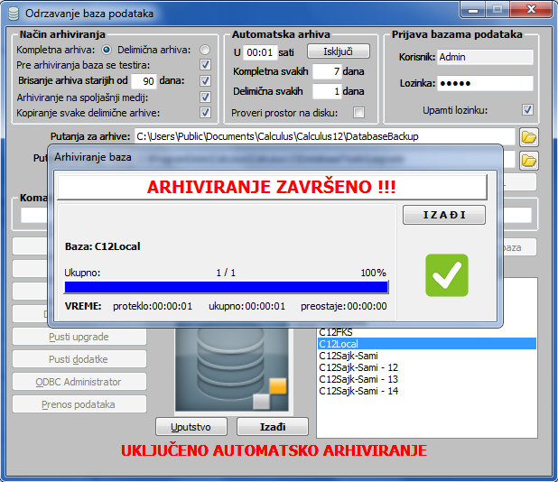Click the Arhiviranje baza dialog title

click(92, 157)
